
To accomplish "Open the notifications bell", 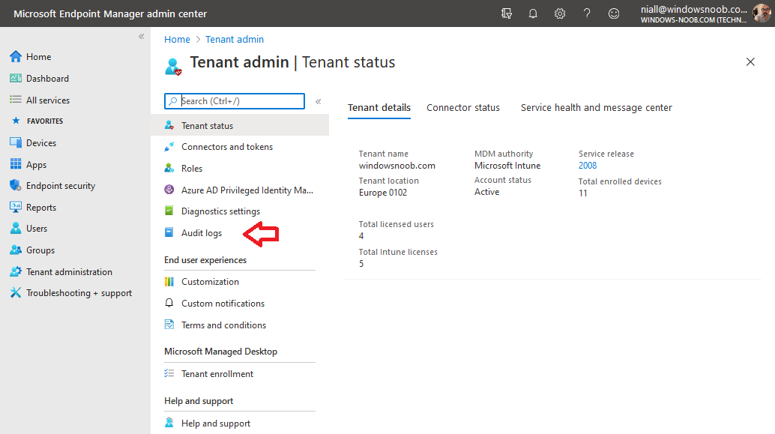I will pyautogui.click(x=533, y=13).
